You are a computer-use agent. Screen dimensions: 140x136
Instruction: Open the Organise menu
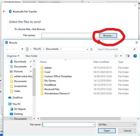tap(13, 56)
